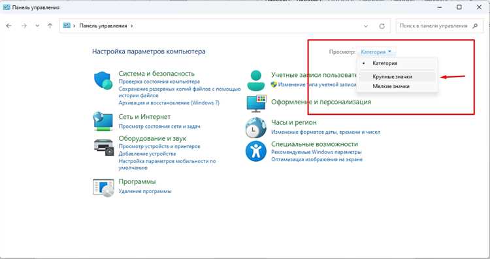Click Оптимизация изображения на экране link

tap(317, 159)
